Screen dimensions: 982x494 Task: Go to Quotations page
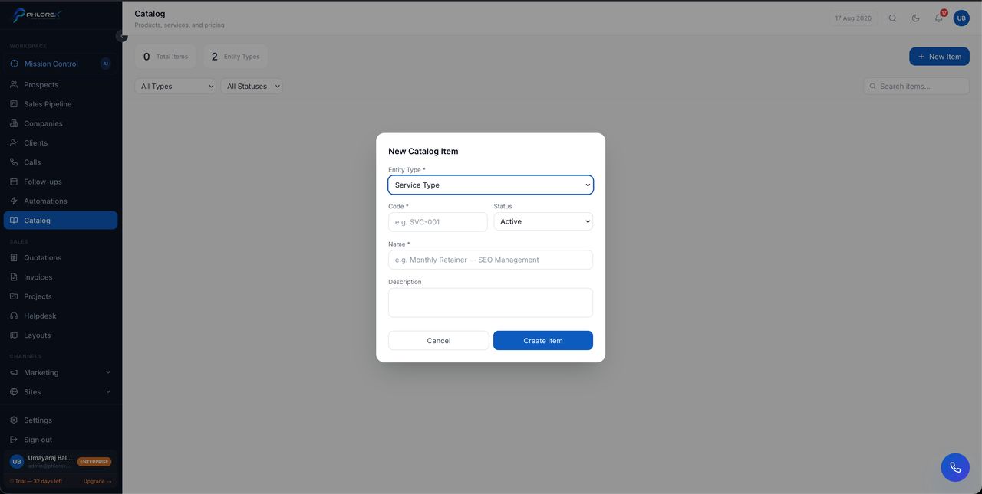[x=60, y=257]
